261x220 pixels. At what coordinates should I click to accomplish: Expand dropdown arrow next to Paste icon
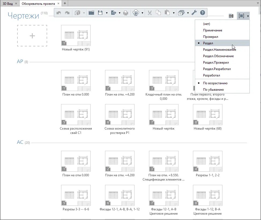(x=174, y=13)
